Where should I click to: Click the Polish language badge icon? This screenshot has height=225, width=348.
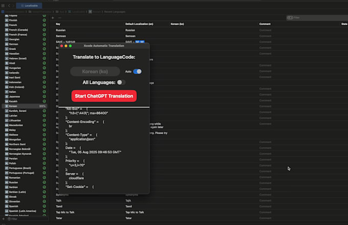[7, 163]
